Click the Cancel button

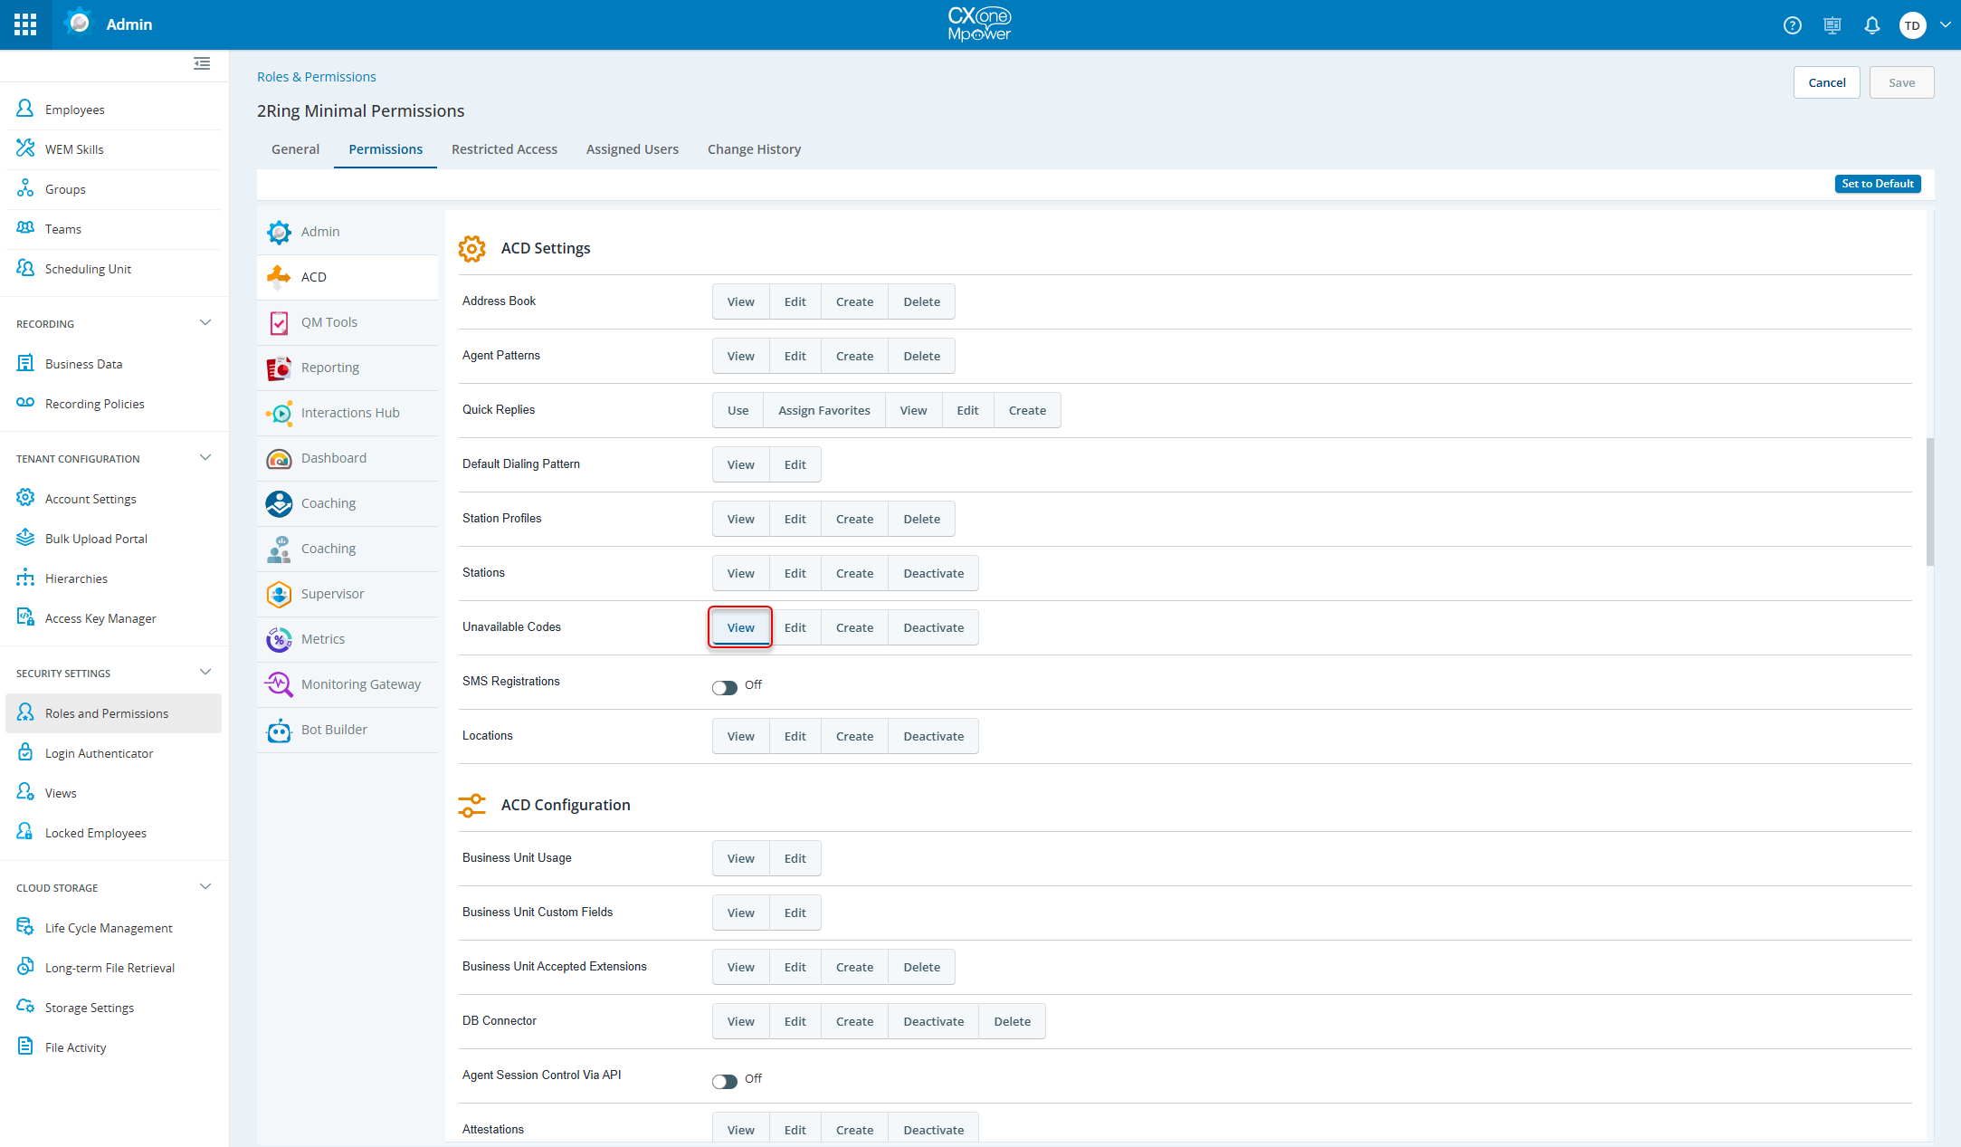pos(1826,82)
